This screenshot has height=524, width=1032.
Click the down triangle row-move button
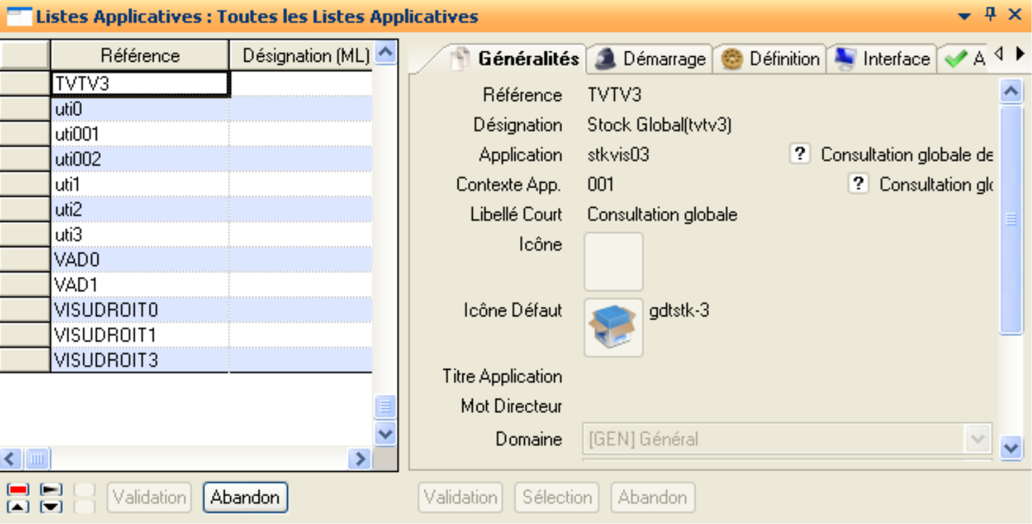51,506
